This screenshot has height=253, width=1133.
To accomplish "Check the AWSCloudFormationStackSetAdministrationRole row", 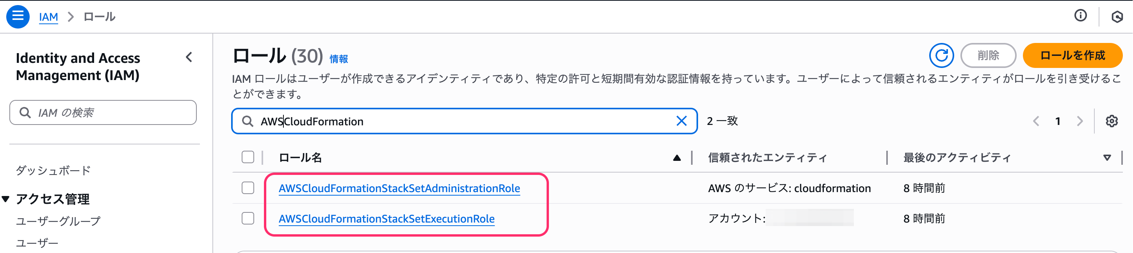I will click(248, 187).
